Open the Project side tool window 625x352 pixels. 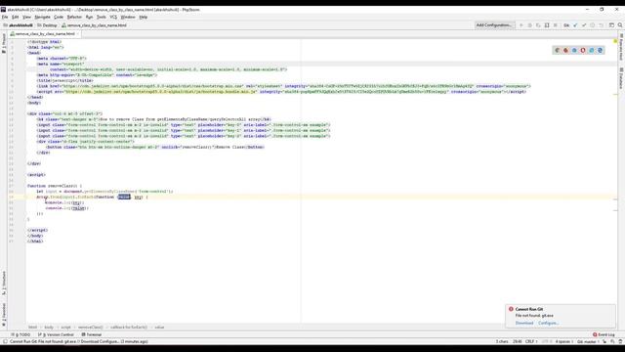4,43
